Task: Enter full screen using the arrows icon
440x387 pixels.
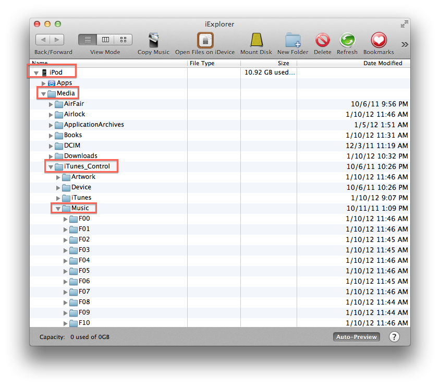Action: click(x=404, y=24)
